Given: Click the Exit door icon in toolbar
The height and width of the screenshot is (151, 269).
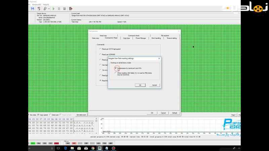Looking at the screenshot, I should click(x=71, y=9).
